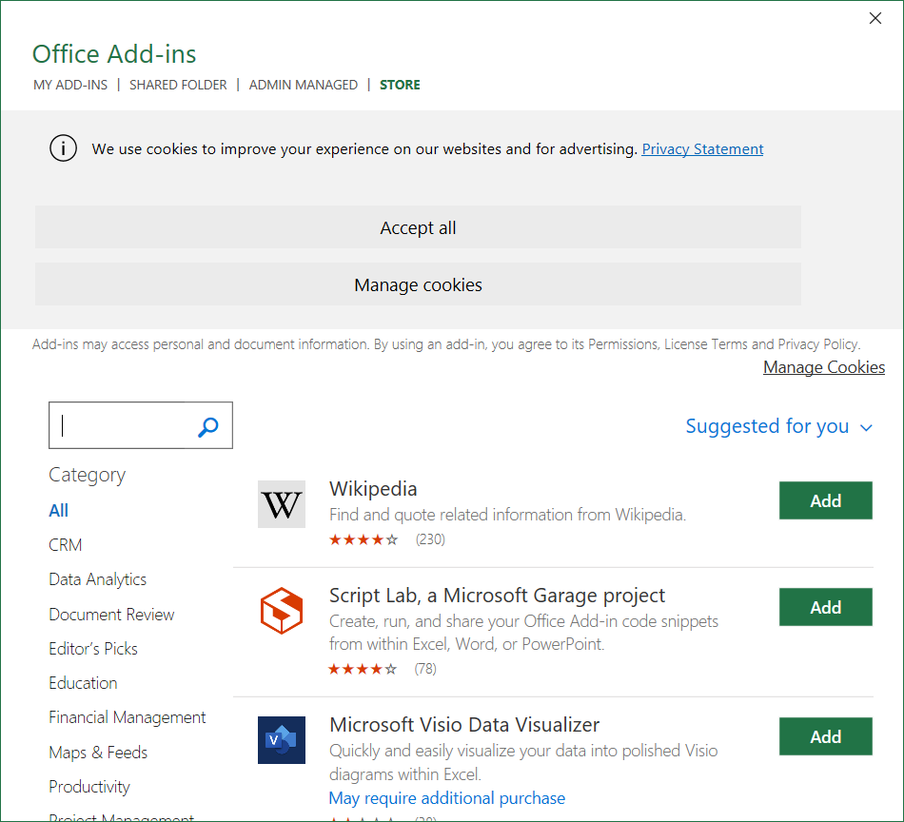
Task: Click the Manage cookies button in banner
Action: click(418, 284)
